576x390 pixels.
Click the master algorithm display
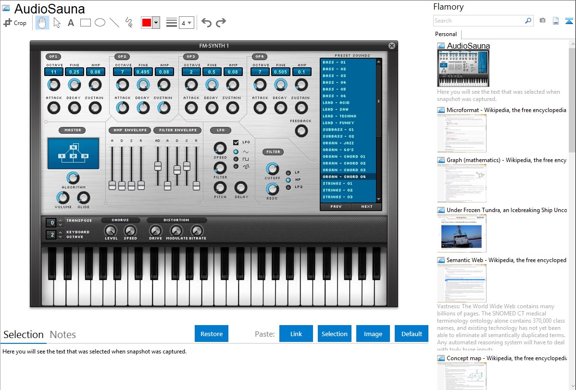[x=73, y=154]
